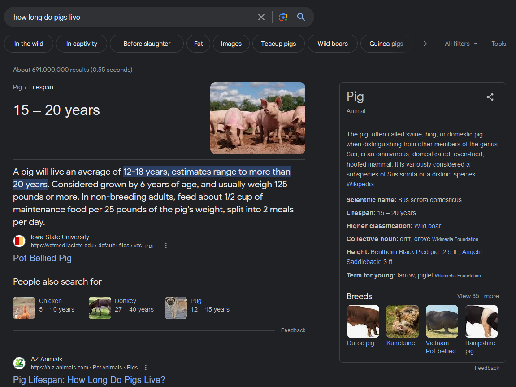Click the magnifying glass search icon
This screenshot has height=387, width=516.
[x=301, y=17]
